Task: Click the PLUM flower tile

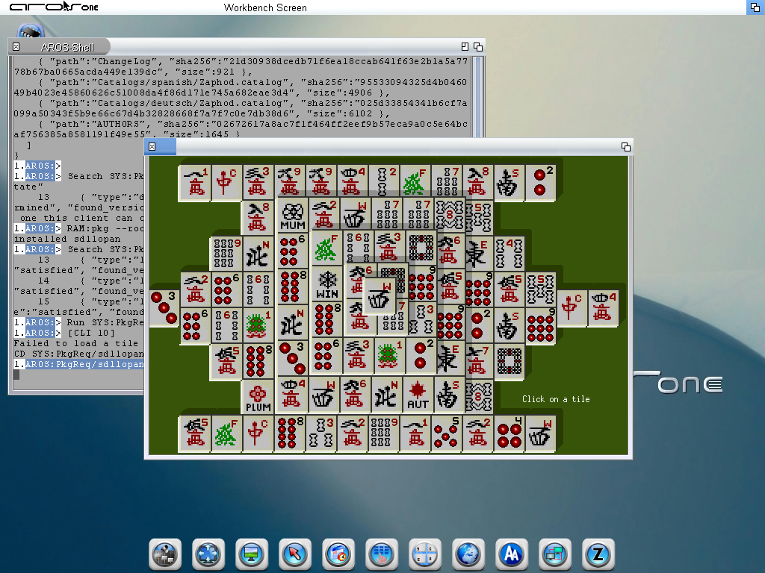Action: pyautogui.click(x=258, y=398)
